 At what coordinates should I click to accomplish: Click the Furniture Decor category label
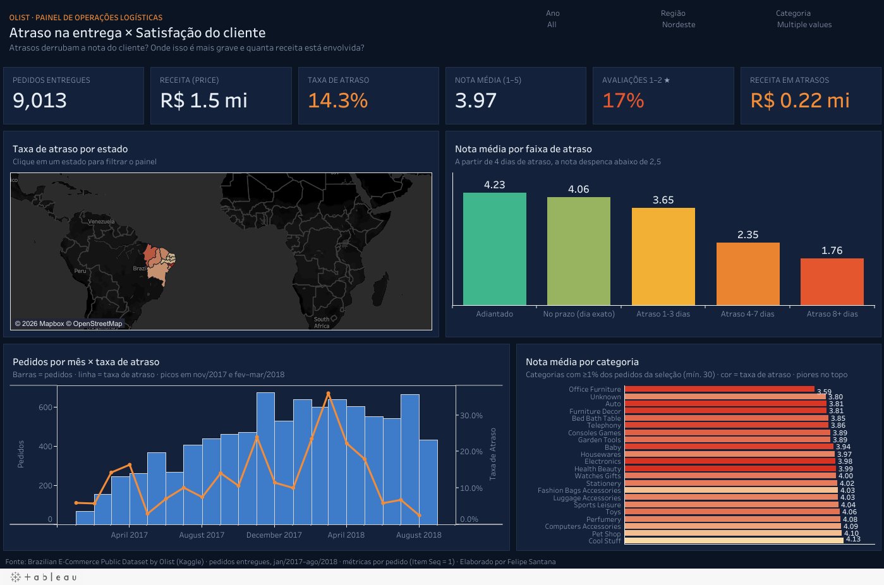click(x=595, y=411)
